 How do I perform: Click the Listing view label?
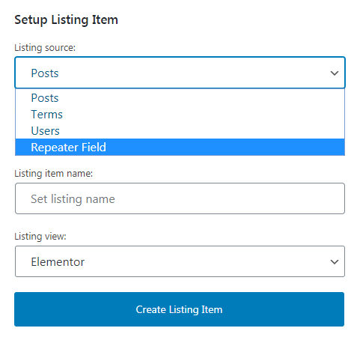coord(40,236)
